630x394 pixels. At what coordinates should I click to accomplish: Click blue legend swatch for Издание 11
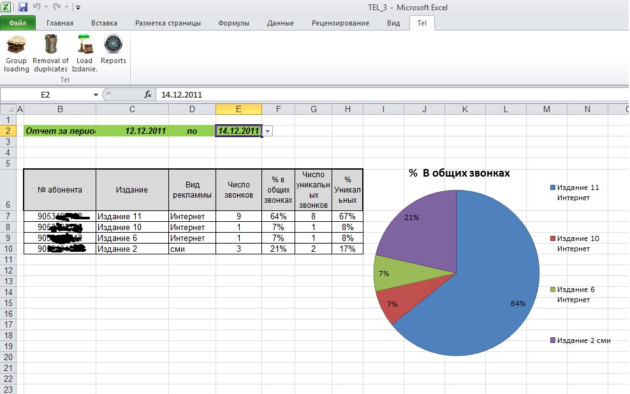click(x=553, y=187)
